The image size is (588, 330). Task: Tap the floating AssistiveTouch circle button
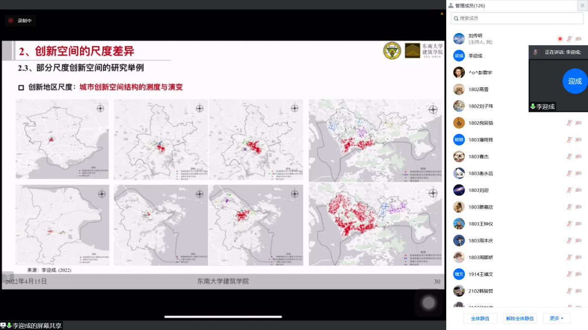(429, 303)
